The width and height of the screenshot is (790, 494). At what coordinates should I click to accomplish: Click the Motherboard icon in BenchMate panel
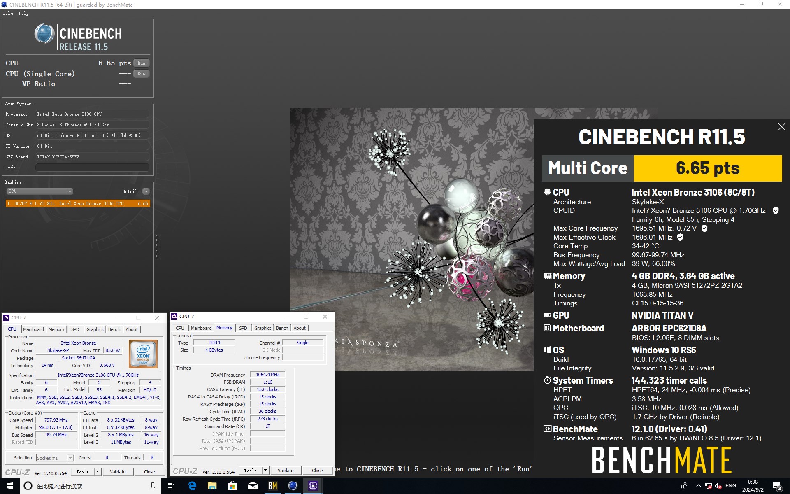click(547, 328)
